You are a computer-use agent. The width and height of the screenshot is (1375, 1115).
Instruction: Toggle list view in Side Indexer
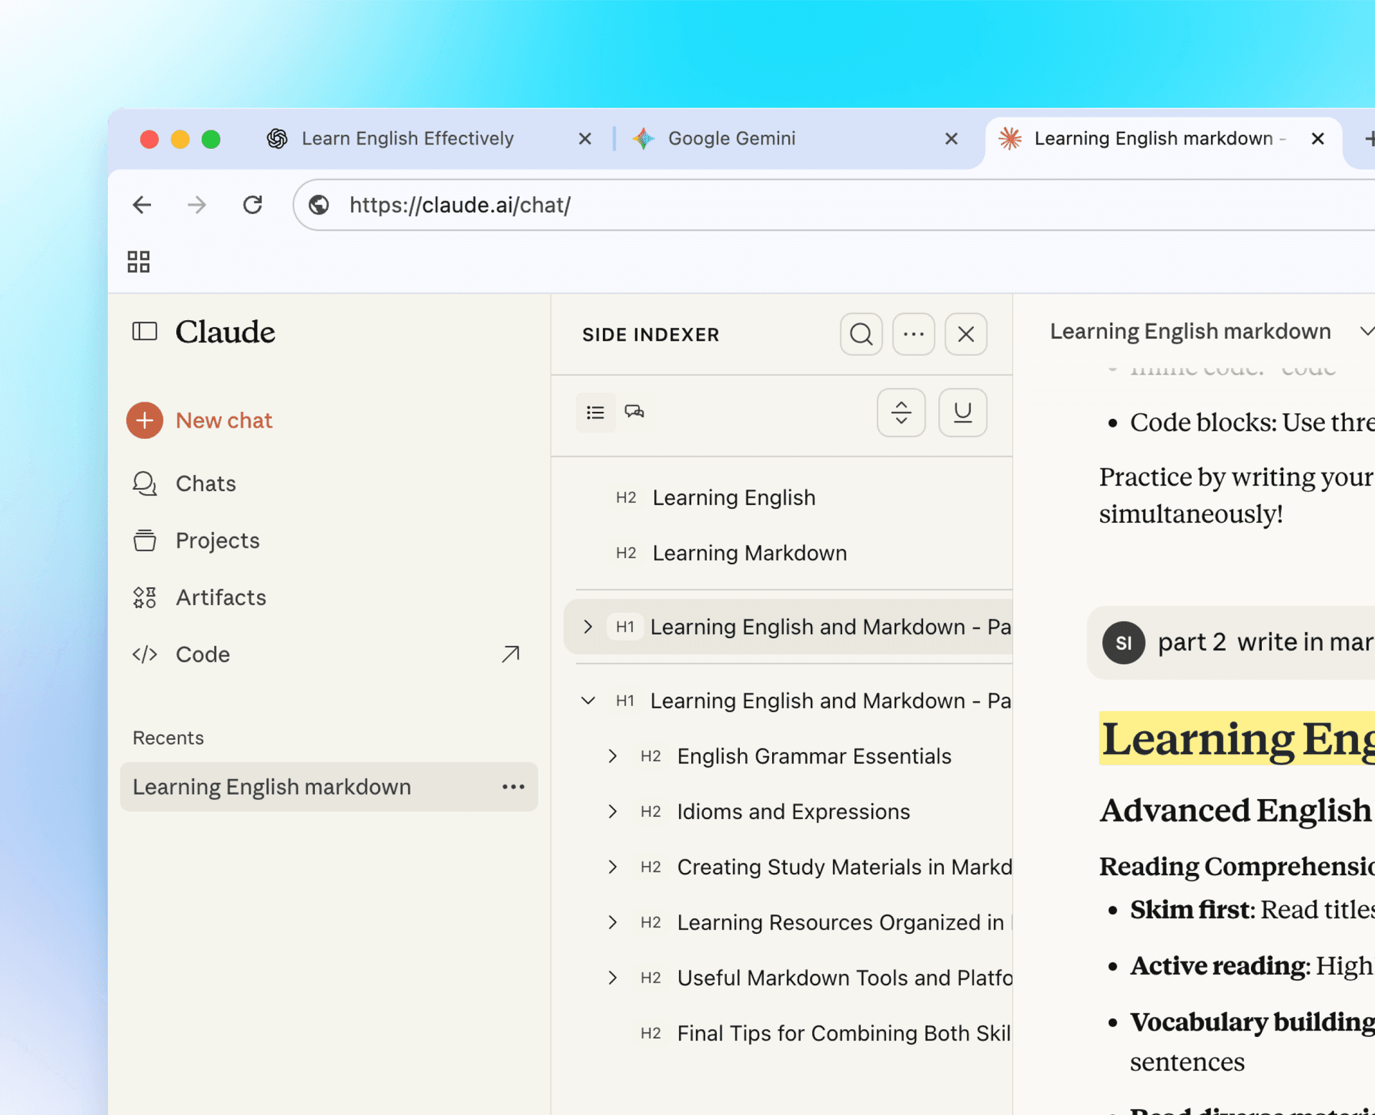coord(595,412)
